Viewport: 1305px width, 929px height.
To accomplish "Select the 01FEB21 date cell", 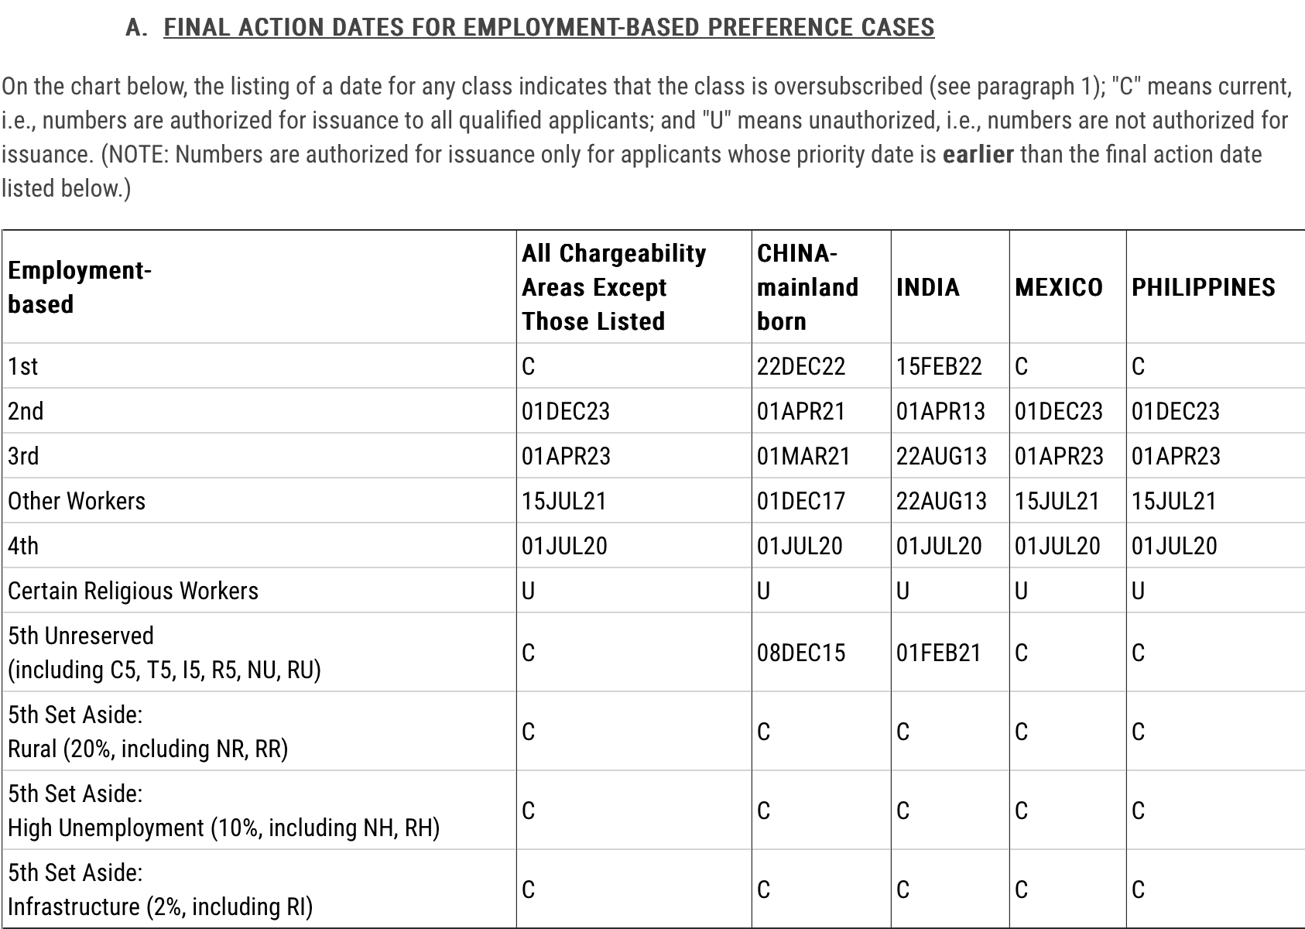I will pyautogui.click(x=938, y=653).
